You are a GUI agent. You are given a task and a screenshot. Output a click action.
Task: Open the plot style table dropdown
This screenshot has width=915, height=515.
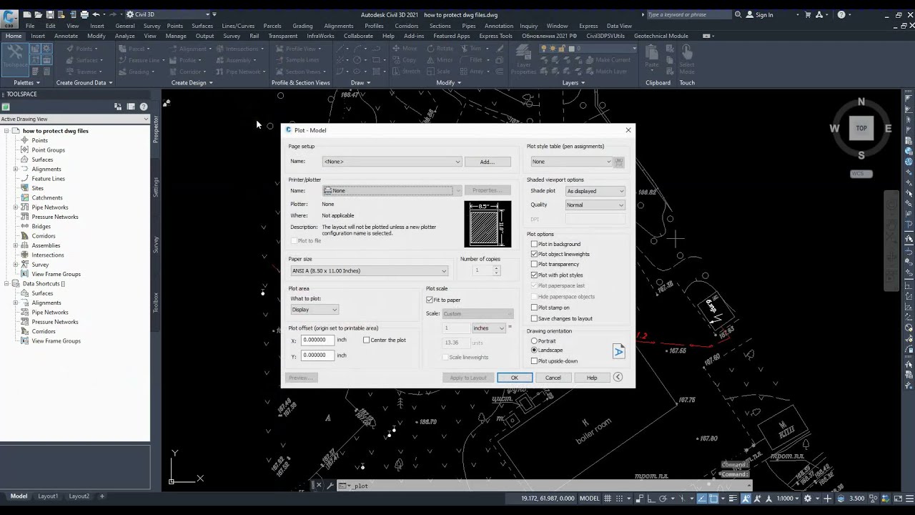click(x=571, y=162)
